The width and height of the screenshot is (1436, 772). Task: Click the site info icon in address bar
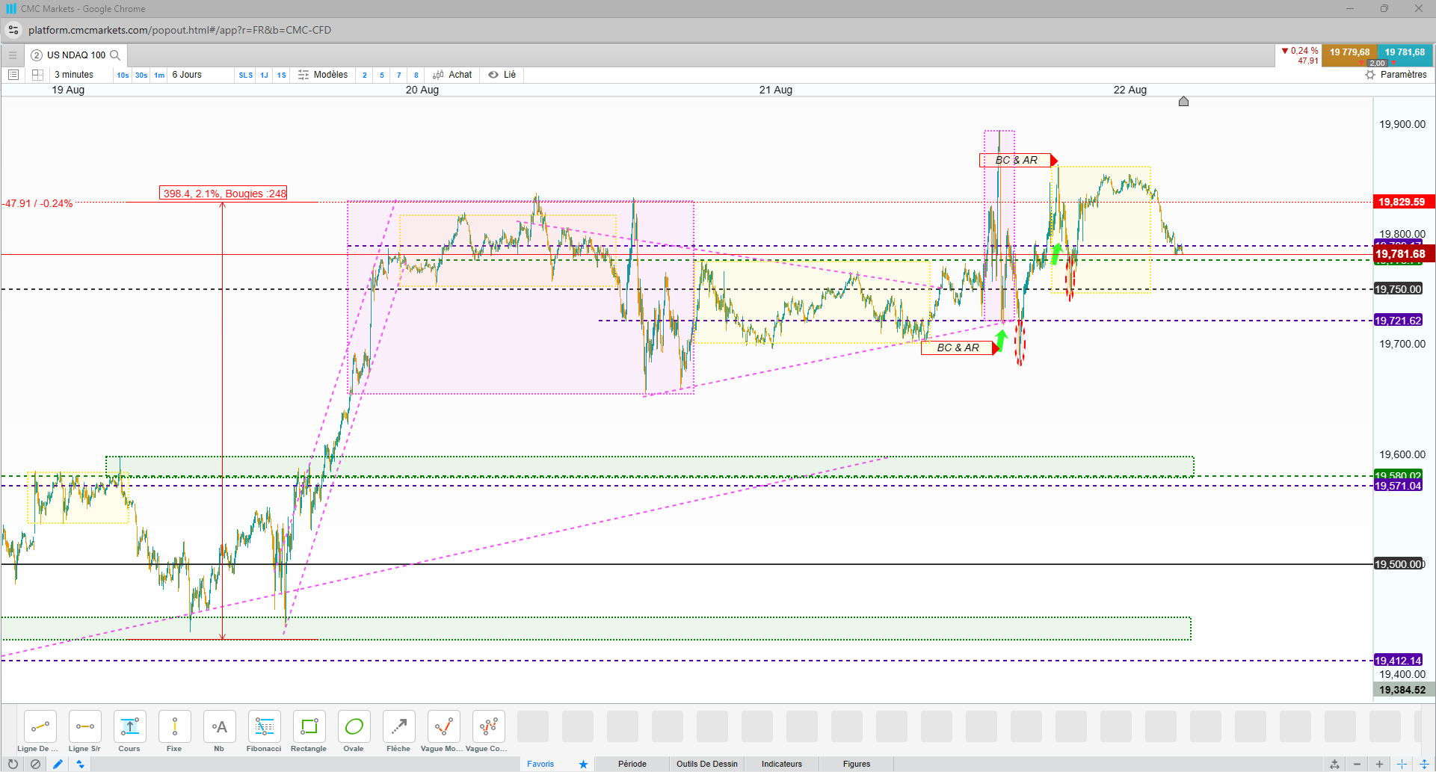point(13,30)
